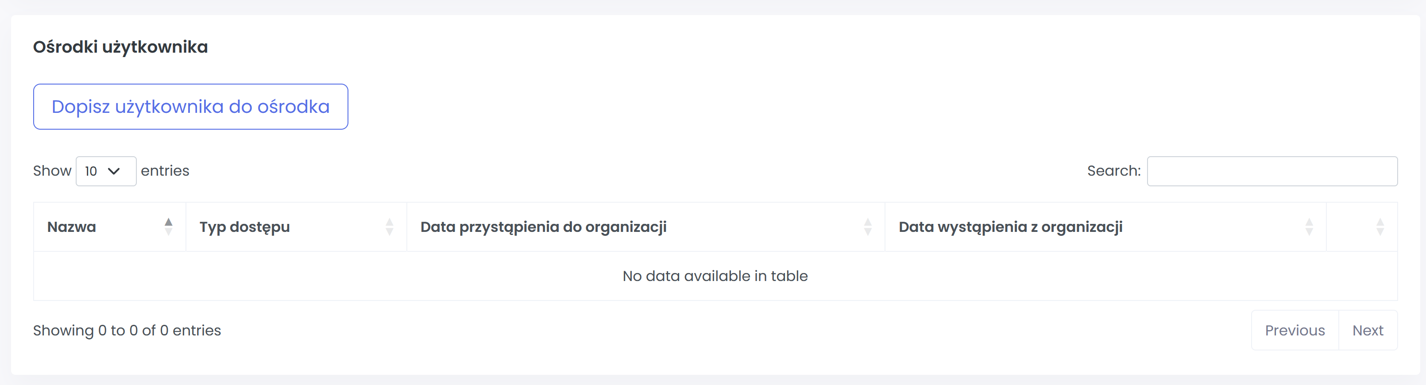Click the Typ dostępu sort arrows
This screenshot has height=385, width=1426.
(389, 227)
